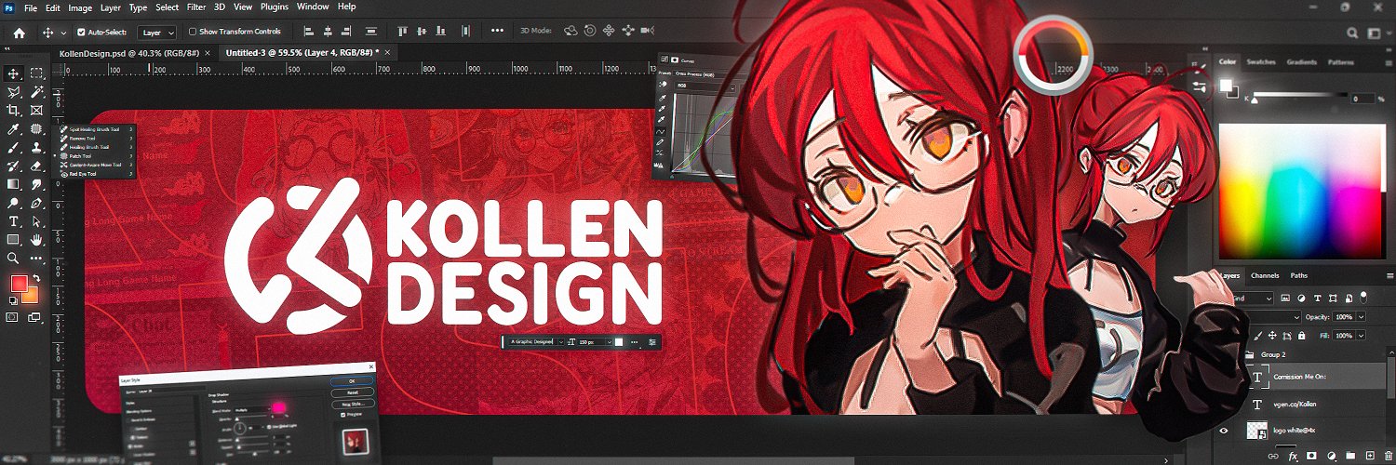Open the search magnifier at top right
This screenshot has height=465, width=1396.
[x=1351, y=32]
